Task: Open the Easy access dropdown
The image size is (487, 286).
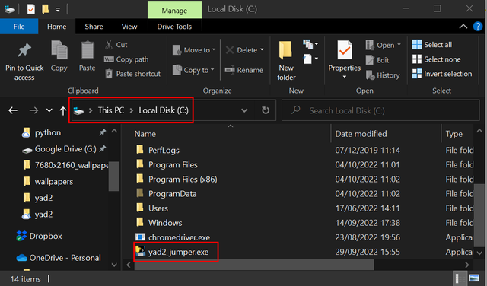Action: [x=310, y=59]
